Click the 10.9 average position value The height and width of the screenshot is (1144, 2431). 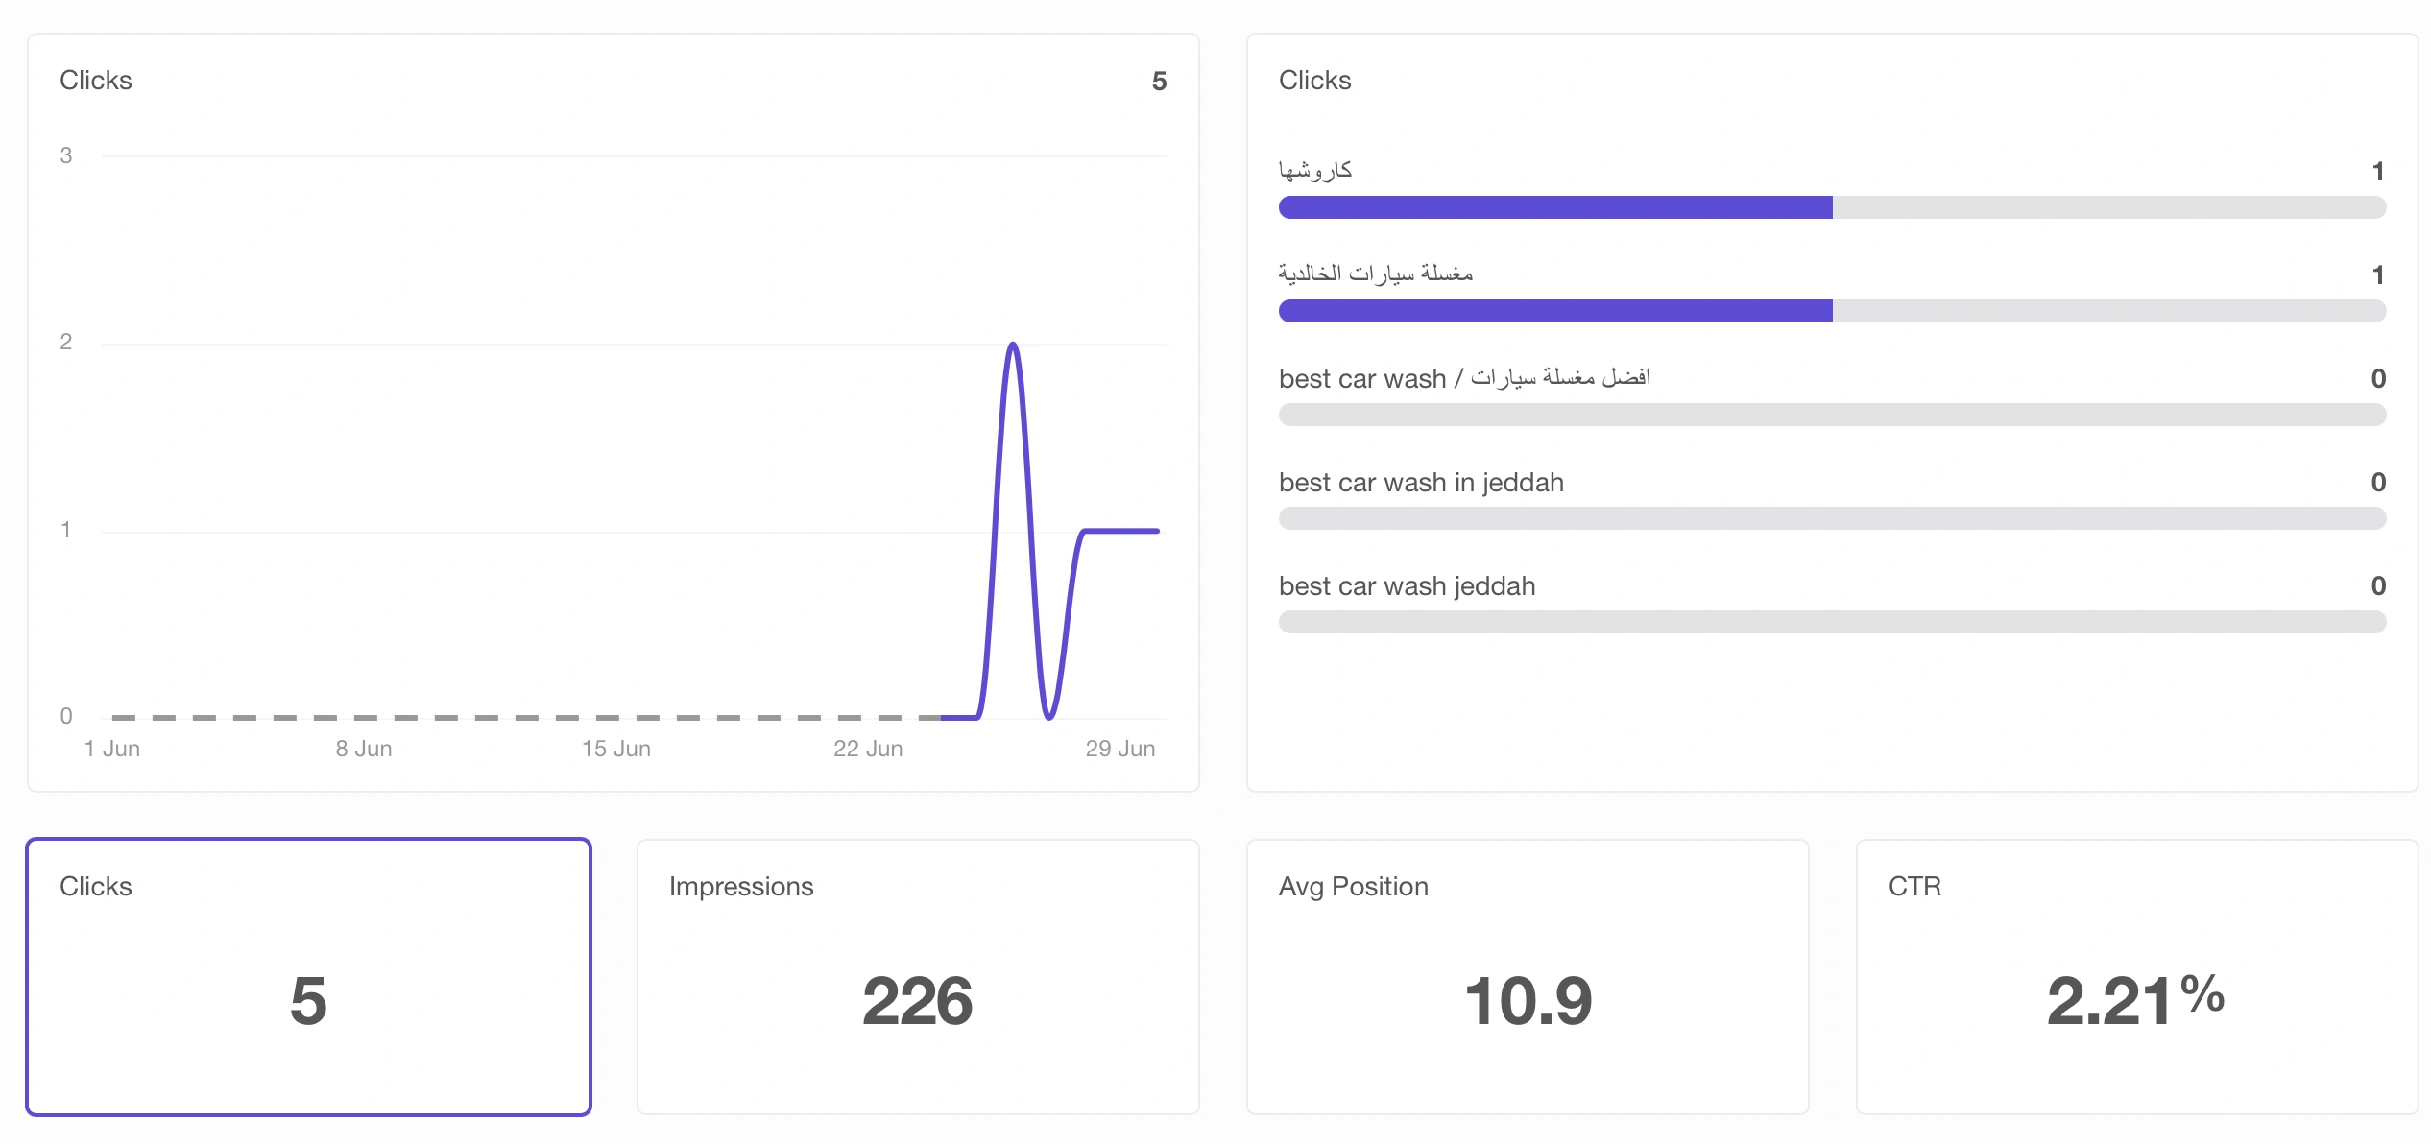point(1528,1001)
